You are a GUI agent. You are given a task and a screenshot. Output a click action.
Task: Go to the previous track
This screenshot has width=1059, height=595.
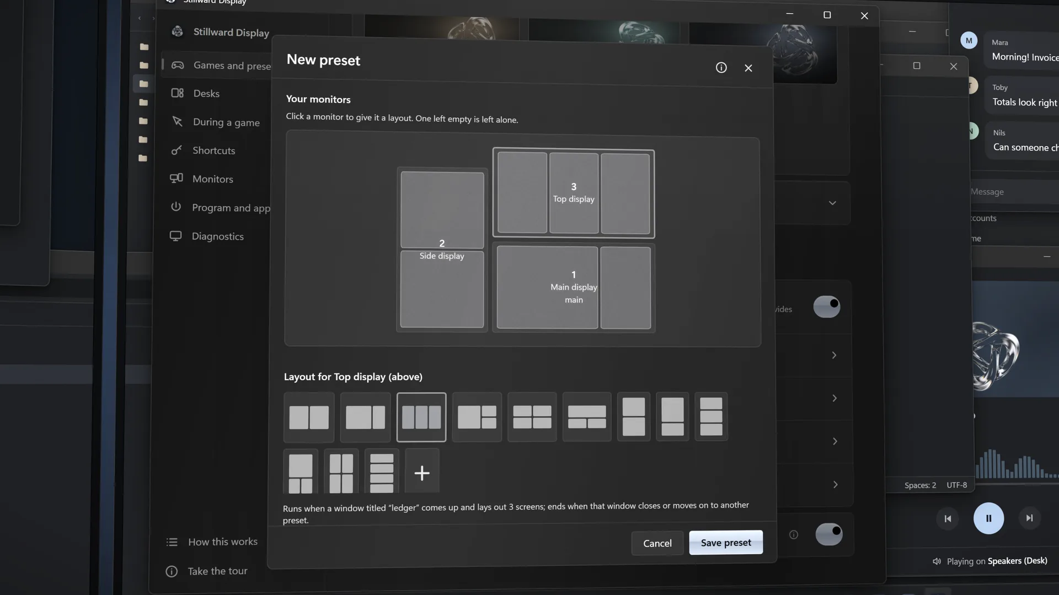(948, 518)
